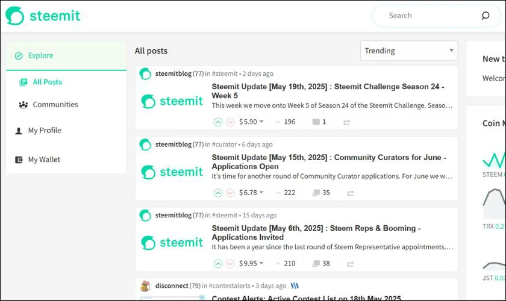Open the #curator tag link
The width and height of the screenshot is (506, 301).
click(x=224, y=144)
